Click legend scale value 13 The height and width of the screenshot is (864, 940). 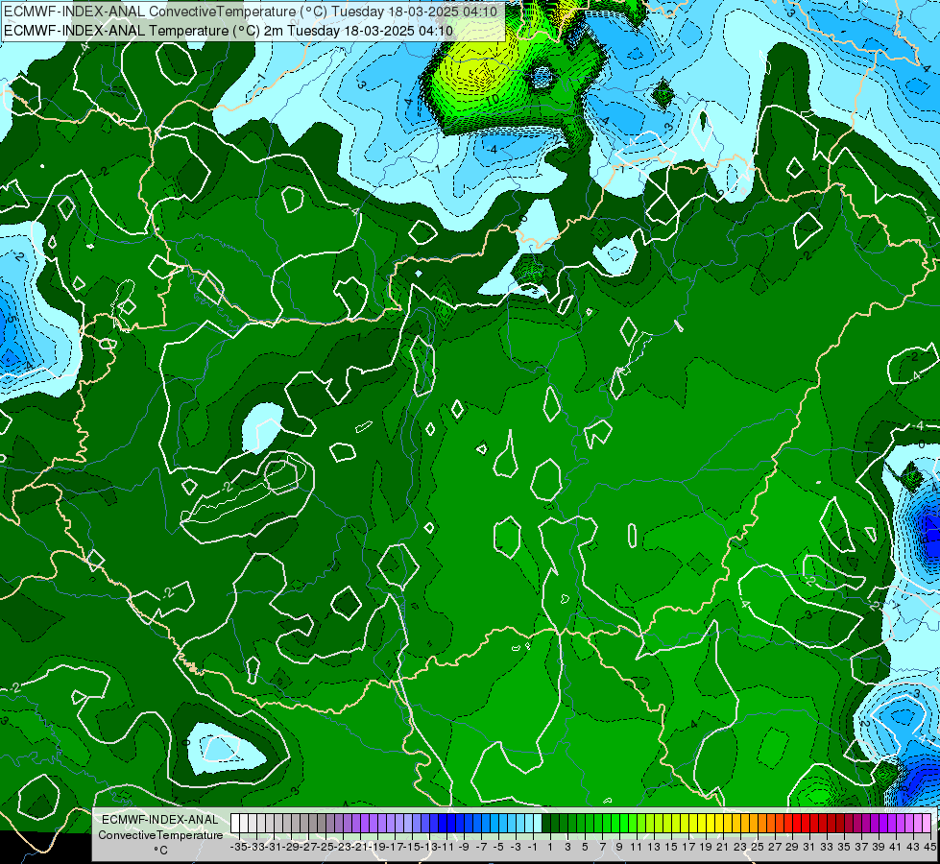[654, 847]
